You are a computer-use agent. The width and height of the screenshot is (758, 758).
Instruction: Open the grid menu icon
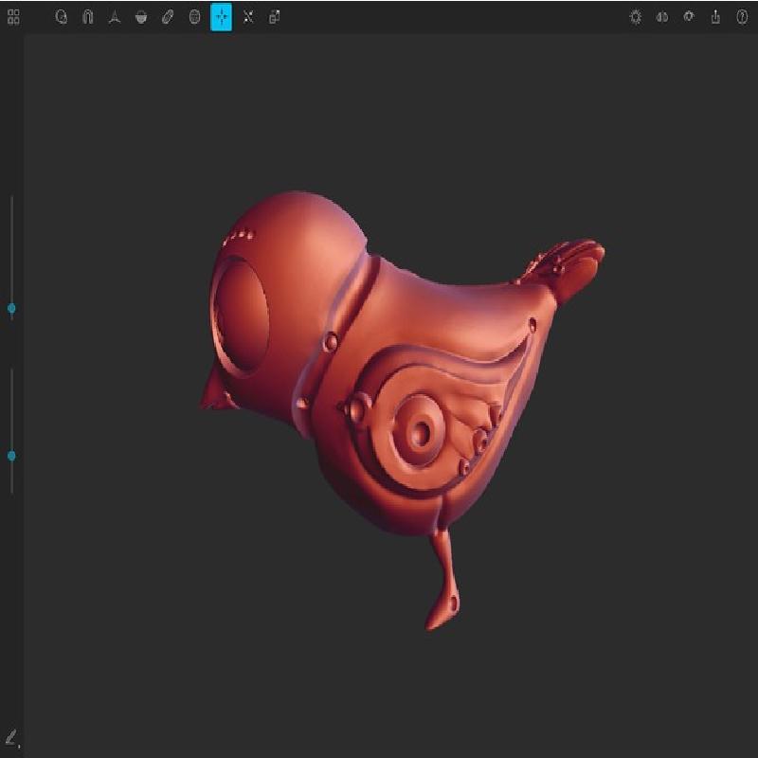click(13, 17)
